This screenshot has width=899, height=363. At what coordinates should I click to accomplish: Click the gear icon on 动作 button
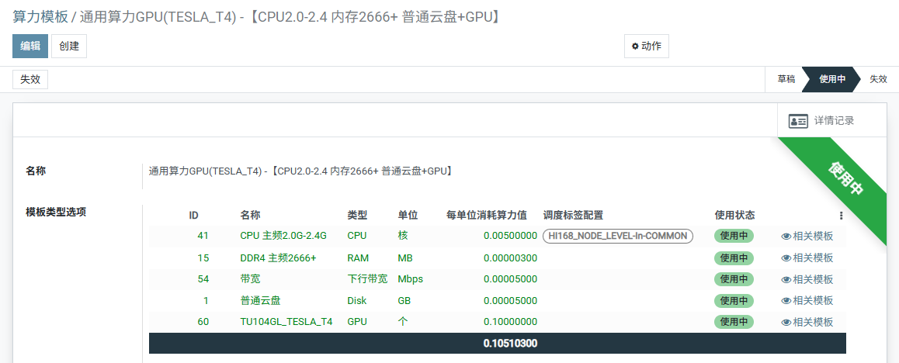(635, 47)
